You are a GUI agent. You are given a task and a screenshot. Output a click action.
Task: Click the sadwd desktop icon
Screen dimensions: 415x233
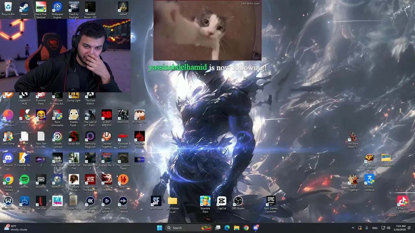123,9
